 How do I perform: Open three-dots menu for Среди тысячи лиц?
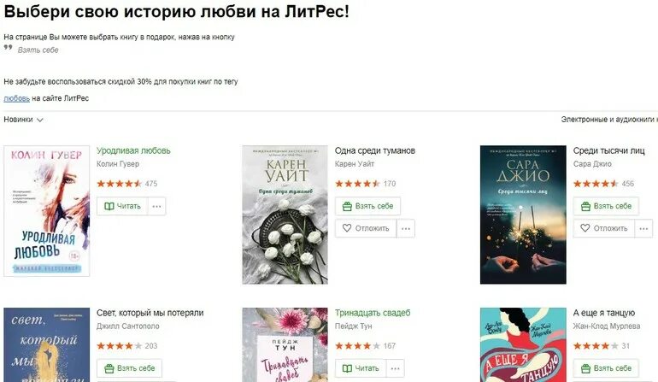[643, 228]
